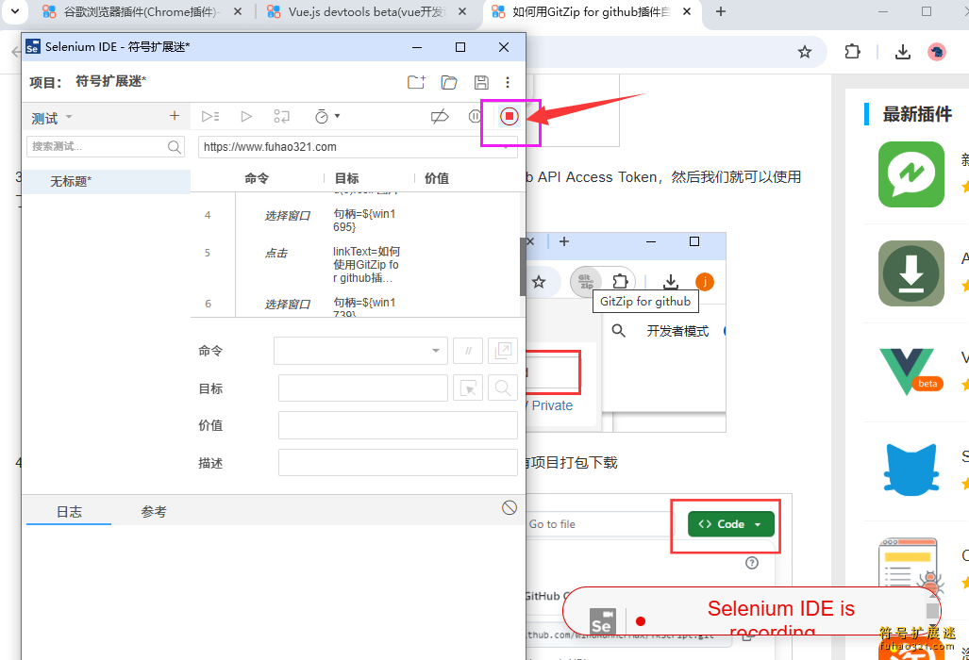Add a new test with plus
This screenshot has width=969, height=660.
tap(175, 116)
